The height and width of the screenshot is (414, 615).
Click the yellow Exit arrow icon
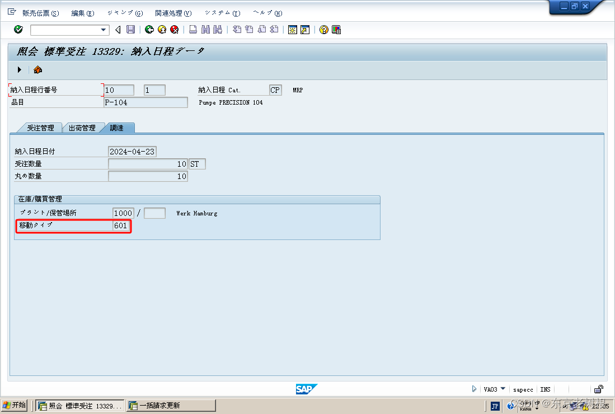(162, 30)
